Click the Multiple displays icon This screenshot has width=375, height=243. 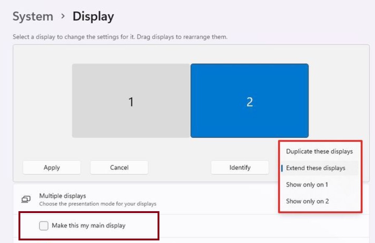(x=26, y=199)
